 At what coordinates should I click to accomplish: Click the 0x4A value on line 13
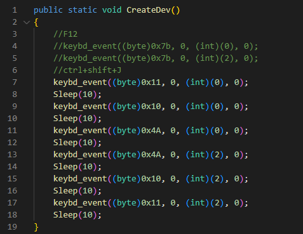(x=151, y=155)
